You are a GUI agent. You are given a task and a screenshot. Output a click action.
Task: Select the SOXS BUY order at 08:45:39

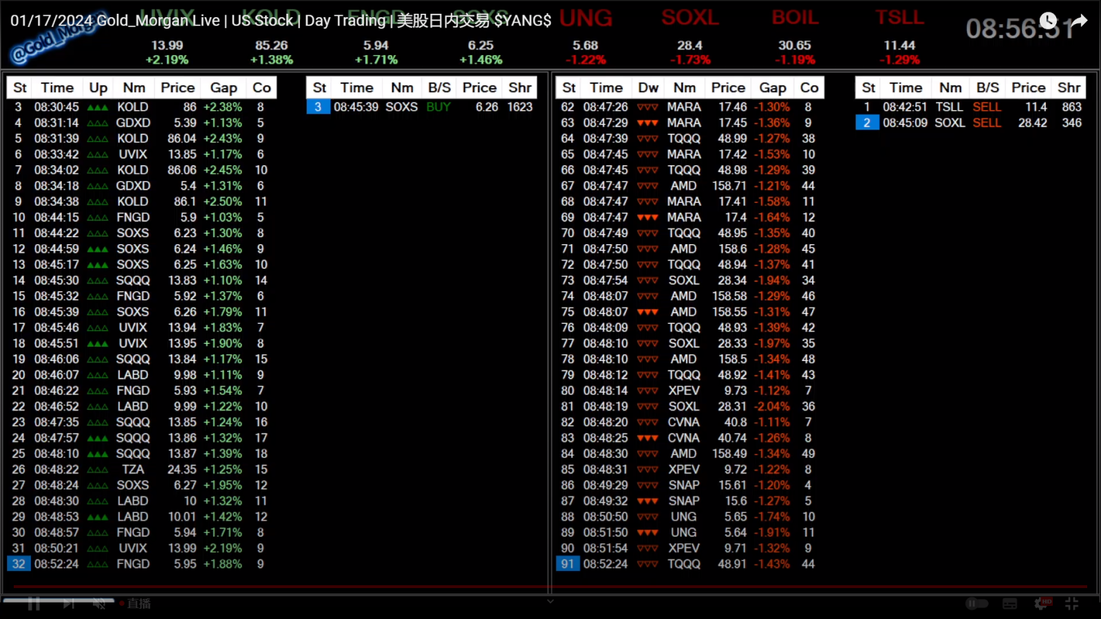(420, 107)
